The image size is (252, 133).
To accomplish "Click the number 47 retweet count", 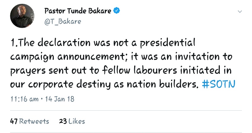I will (14, 121).
